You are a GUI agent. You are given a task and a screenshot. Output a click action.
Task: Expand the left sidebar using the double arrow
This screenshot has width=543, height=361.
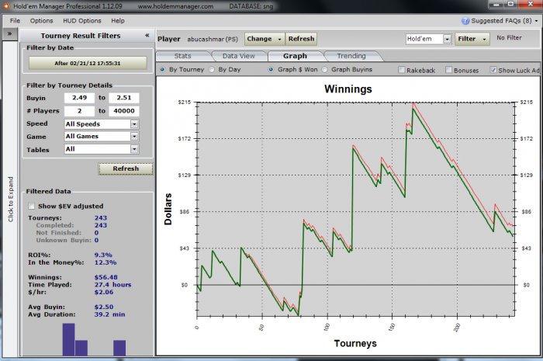(9, 34)
